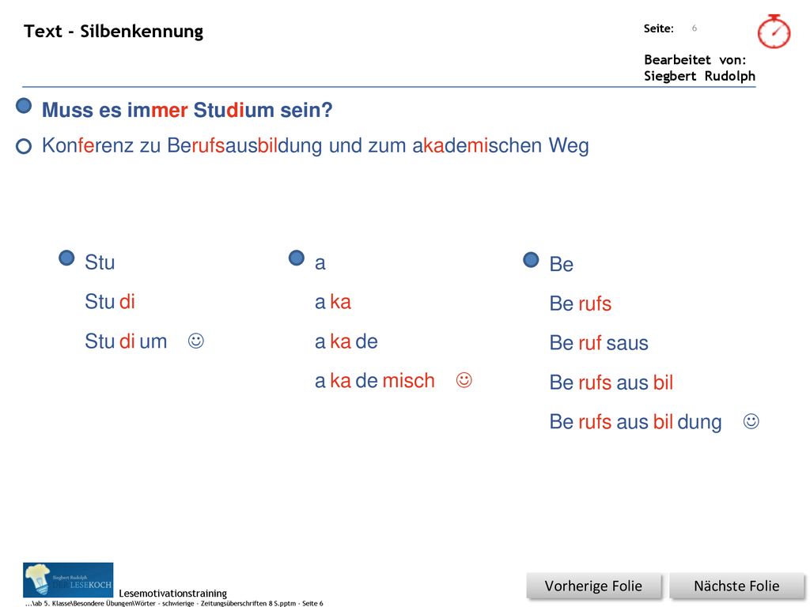Click the Be rufs aus bil row
This screenshot has height=607, width=810.
(611, 383)
